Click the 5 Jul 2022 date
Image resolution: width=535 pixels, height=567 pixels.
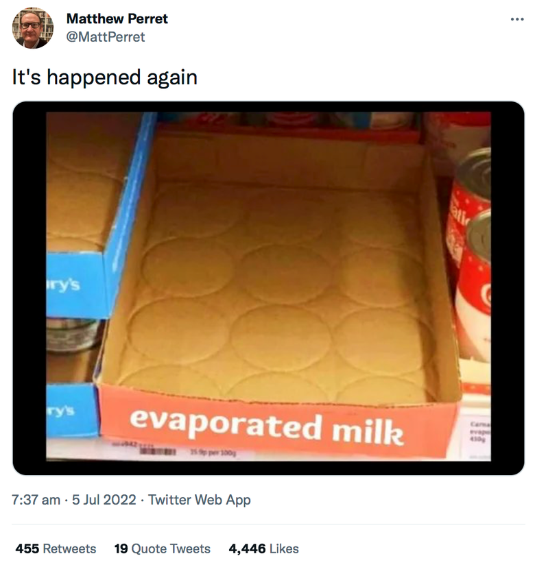104,500
